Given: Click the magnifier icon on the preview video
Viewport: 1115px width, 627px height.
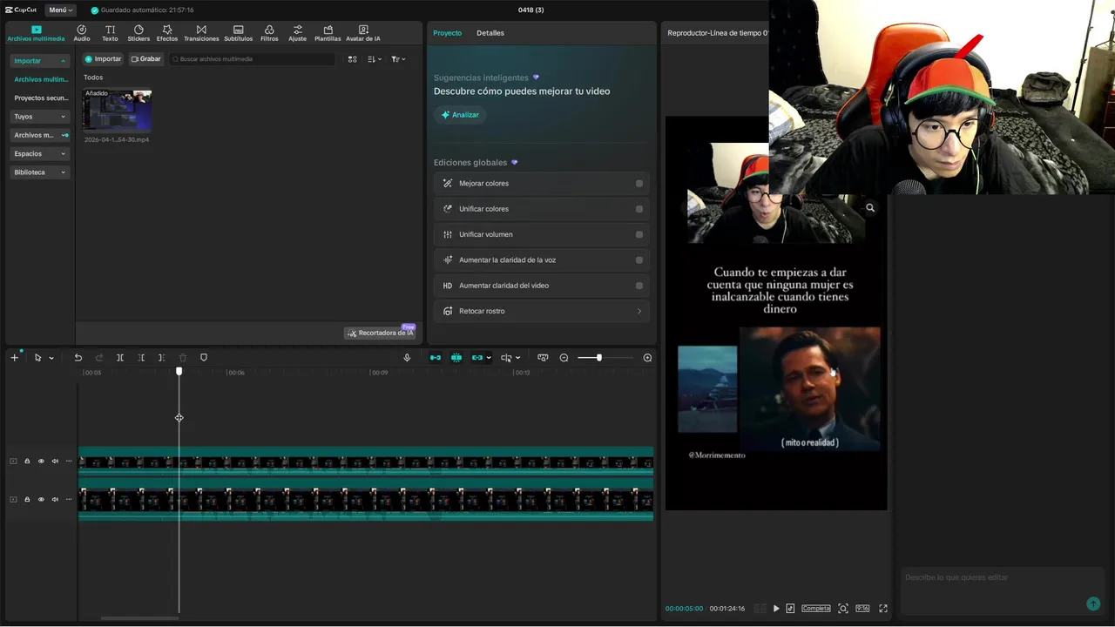Looking at the screenshot, I should (x=870, y=208).
